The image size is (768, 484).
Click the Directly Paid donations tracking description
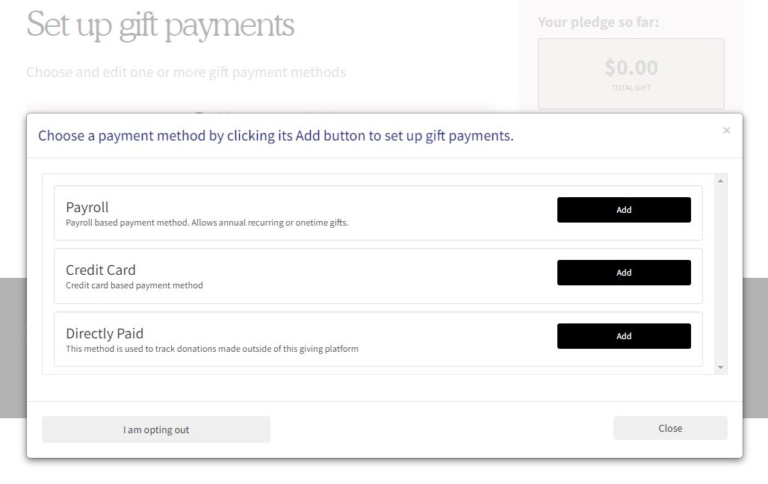pyautogui.click(x=212, y=349)
